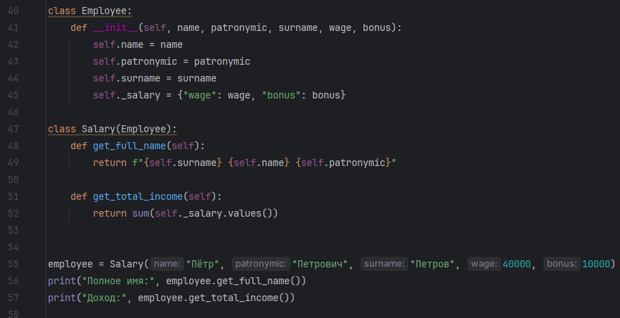The image size is (620, 318).
Task: Click the number 40000
Action: point(517,265)
